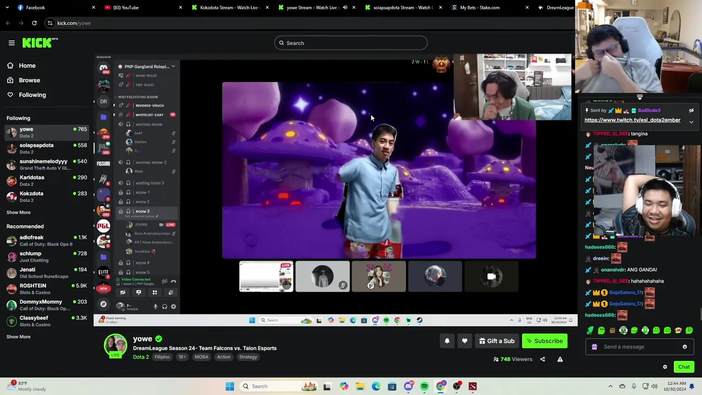Open the recommended adiofreak channel
Screen dimensions: 702x395
tap(47, 240)
